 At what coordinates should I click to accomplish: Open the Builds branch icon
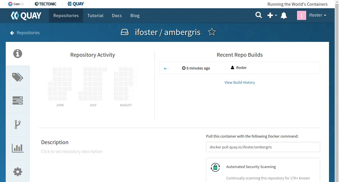coord(18,124)
